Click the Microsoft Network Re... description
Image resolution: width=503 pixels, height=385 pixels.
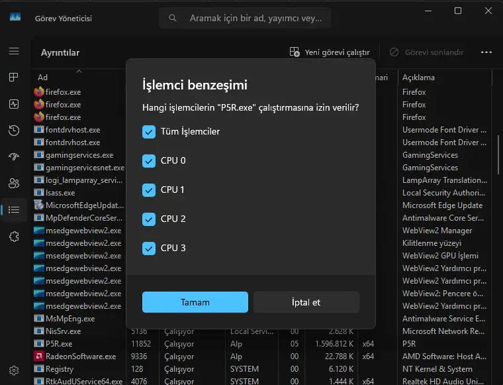[x=443, y=331]
